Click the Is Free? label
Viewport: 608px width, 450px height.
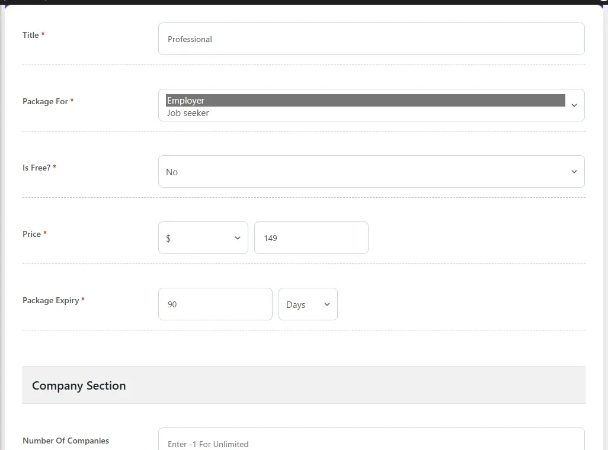[x=37, y=168]
